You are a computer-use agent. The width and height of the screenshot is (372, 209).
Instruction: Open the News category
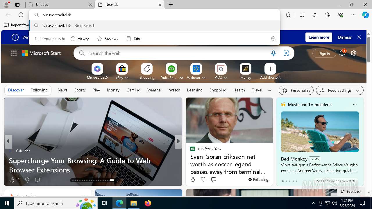62,90
